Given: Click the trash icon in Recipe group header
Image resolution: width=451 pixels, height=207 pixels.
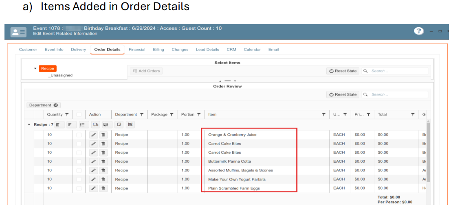Looking at the screenshot, I should click(58, 125).
